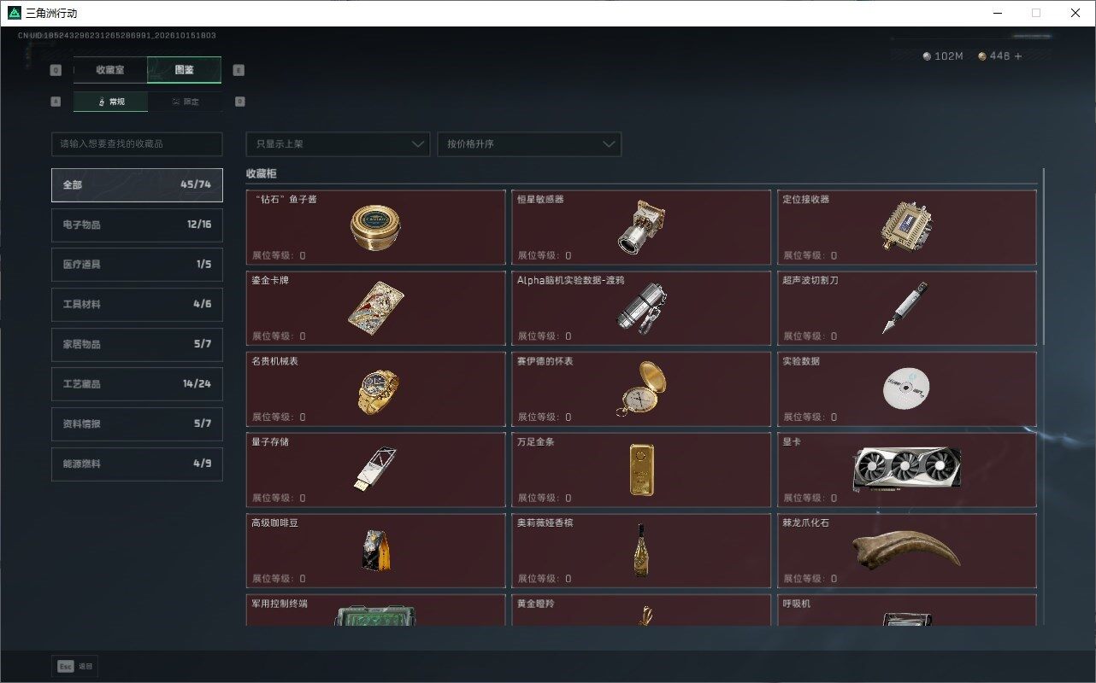Viewport: 1096px width, 683px height.
Task: Click the silver coin icon beside 102M
Action: pos(927,56)
